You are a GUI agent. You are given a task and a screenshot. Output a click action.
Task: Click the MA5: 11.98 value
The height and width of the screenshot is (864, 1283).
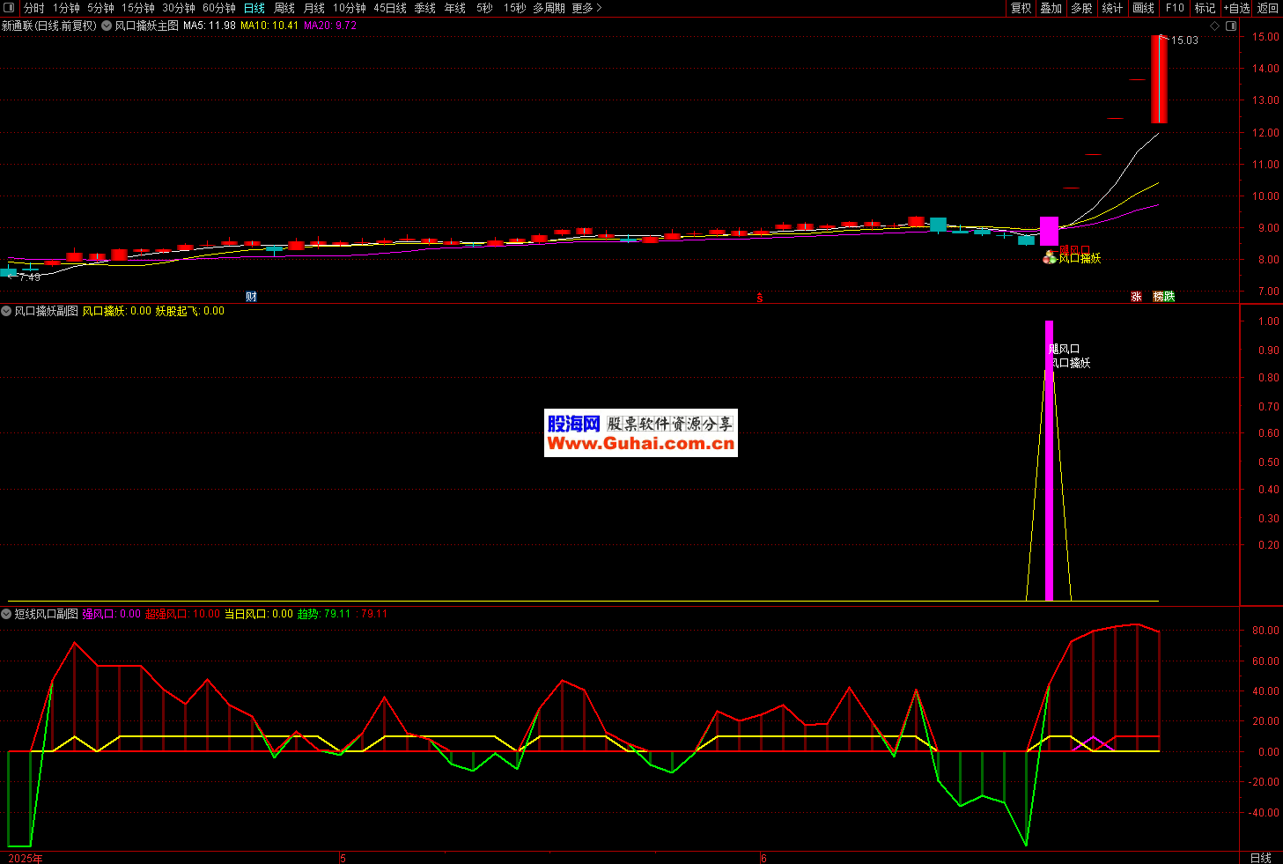click(210, 26)
